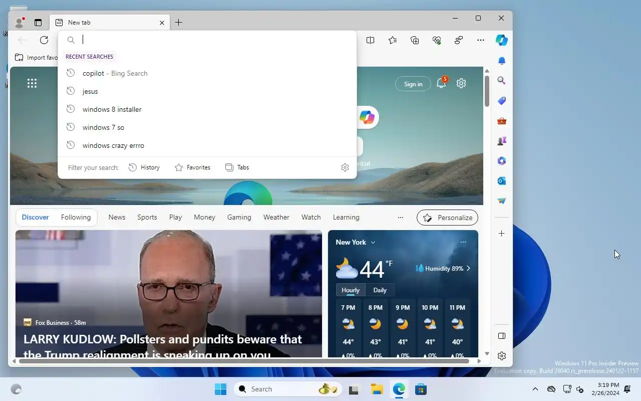Open sidebar notifications bell icon

pos(502,61)
